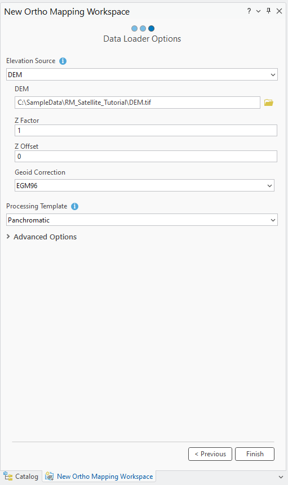
Task: Expand the Advanced Options section
Action: (42, 237)
